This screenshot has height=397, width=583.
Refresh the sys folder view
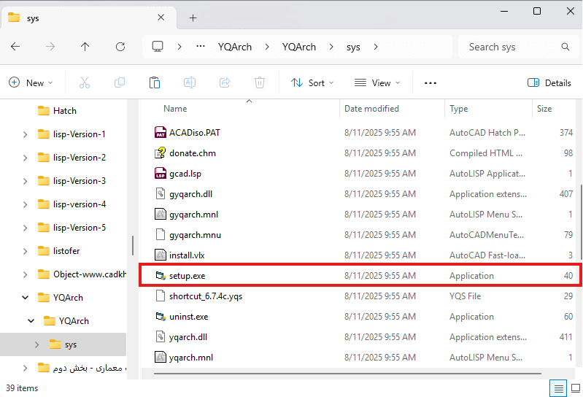click(x=120, y=47)
